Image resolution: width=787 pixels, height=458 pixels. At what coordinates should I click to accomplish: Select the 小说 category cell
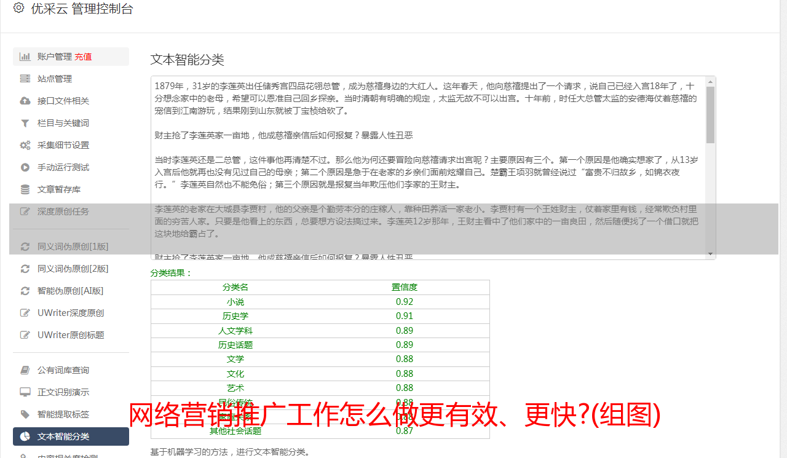pos(235,302)
